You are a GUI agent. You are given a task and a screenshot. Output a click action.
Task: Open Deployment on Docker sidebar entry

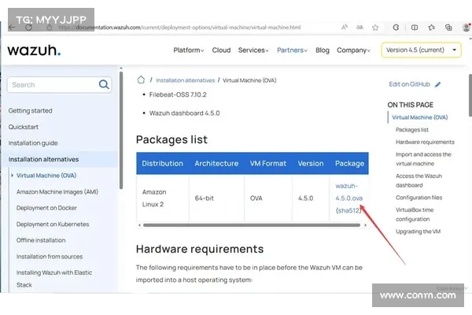point(46,208)
